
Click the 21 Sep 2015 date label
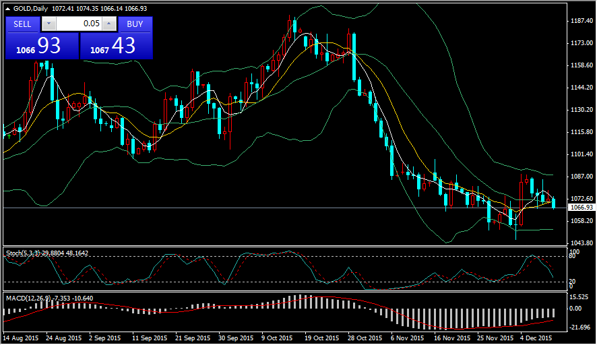pyautogui.click(x=193, y=338)
